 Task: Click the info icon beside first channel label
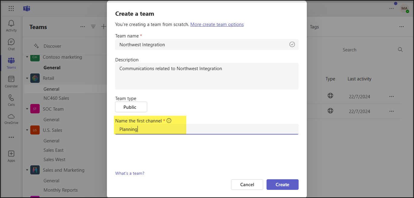point(169,121)
